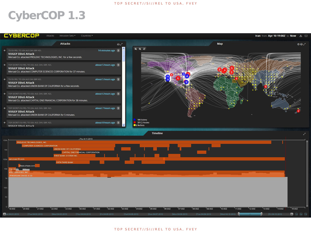Screen dimensions: 311x233
Task: Expand the Attacks panel to fullscreen
Action: pyautogui.click(x=121, y=44)
